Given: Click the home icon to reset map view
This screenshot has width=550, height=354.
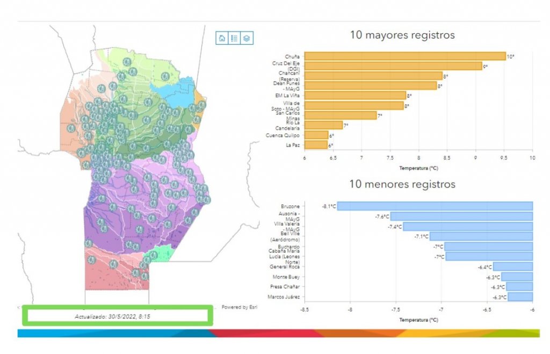Looking at the screenshot, I should point(222,38).
